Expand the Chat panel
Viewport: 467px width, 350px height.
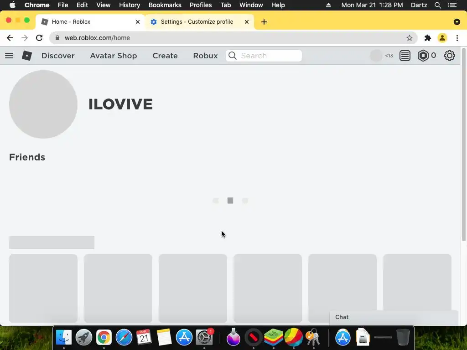tap(394, 317)
